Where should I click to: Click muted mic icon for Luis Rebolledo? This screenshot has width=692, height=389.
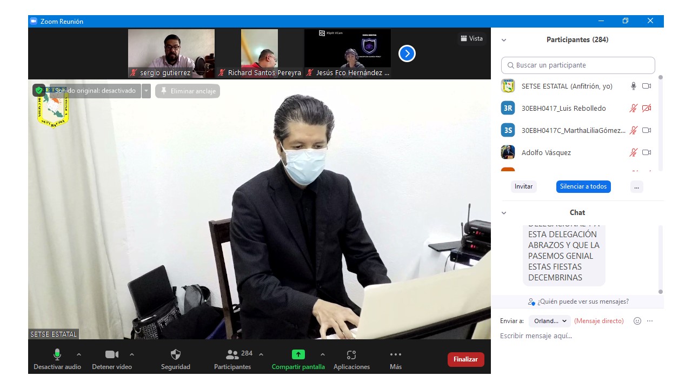pos(634,108)
